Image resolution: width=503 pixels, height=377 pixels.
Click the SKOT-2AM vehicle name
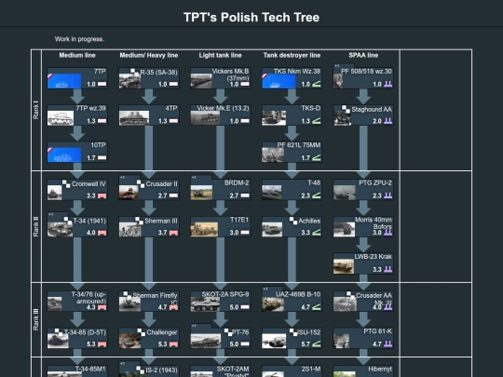233,369
